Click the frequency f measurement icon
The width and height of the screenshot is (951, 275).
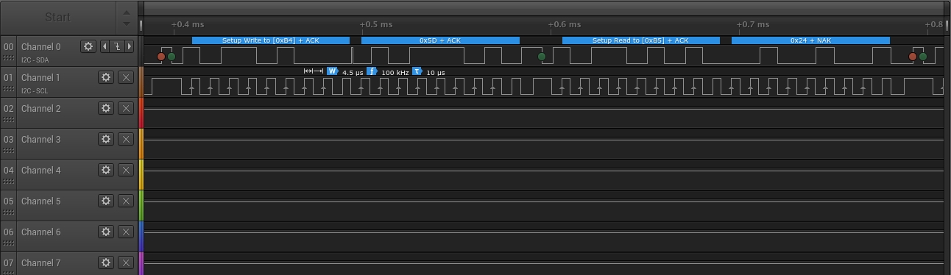[x=372, y=71]
